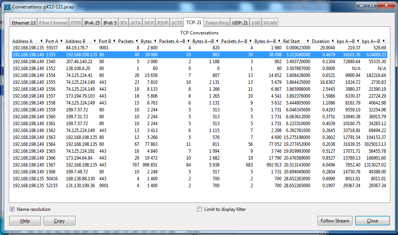Click sort arrow next to Bytes header
This screenshot has width=398, height=235.
(x=155, y=41)
